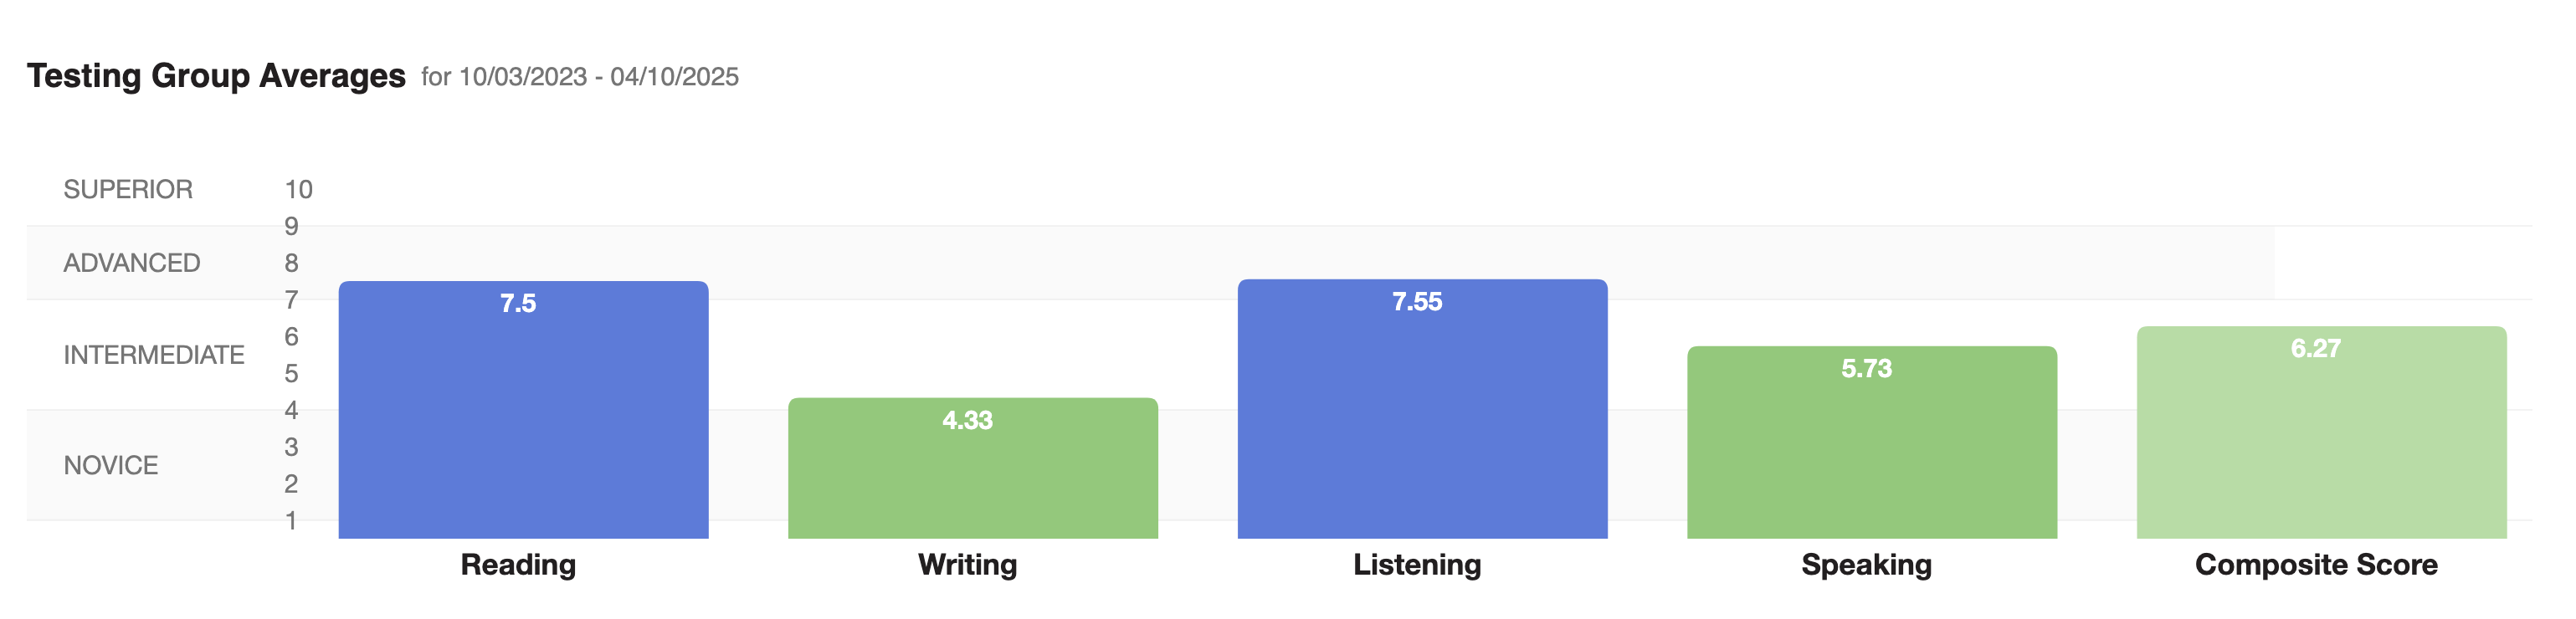Click the NOVICE level label
Viewport: 2576px width, 619px height.
[x=111, y=465]
